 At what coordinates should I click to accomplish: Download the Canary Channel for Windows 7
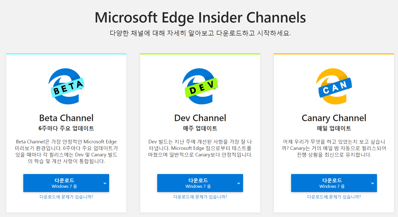330,183
